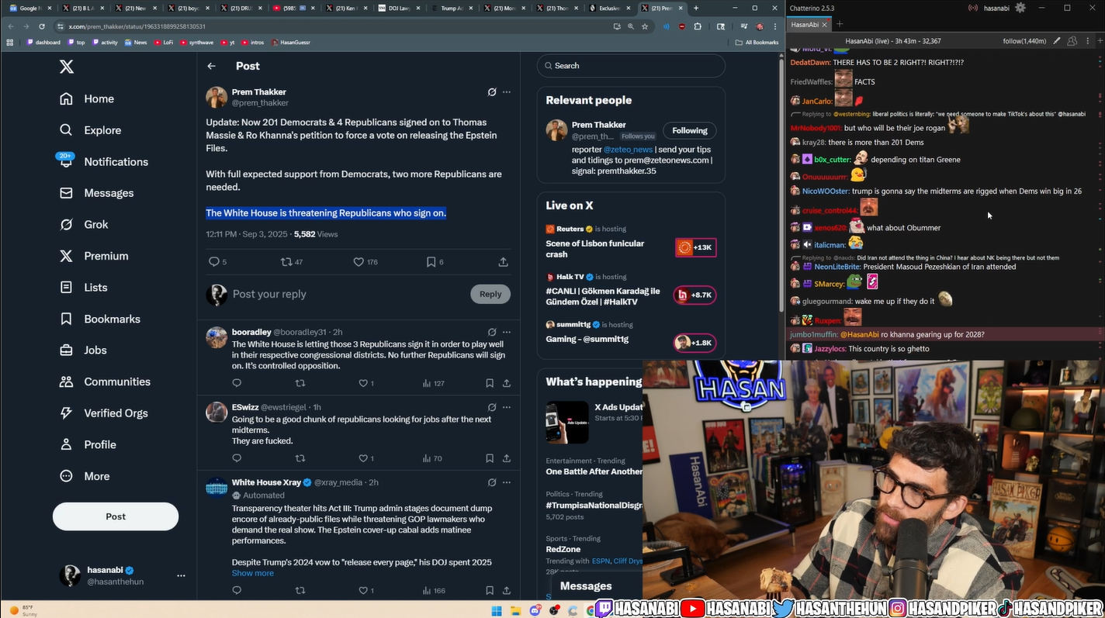Viewport: 1105px width, 618px height.
Task: Bookmark the main post
Action: (x=431, y=262)
